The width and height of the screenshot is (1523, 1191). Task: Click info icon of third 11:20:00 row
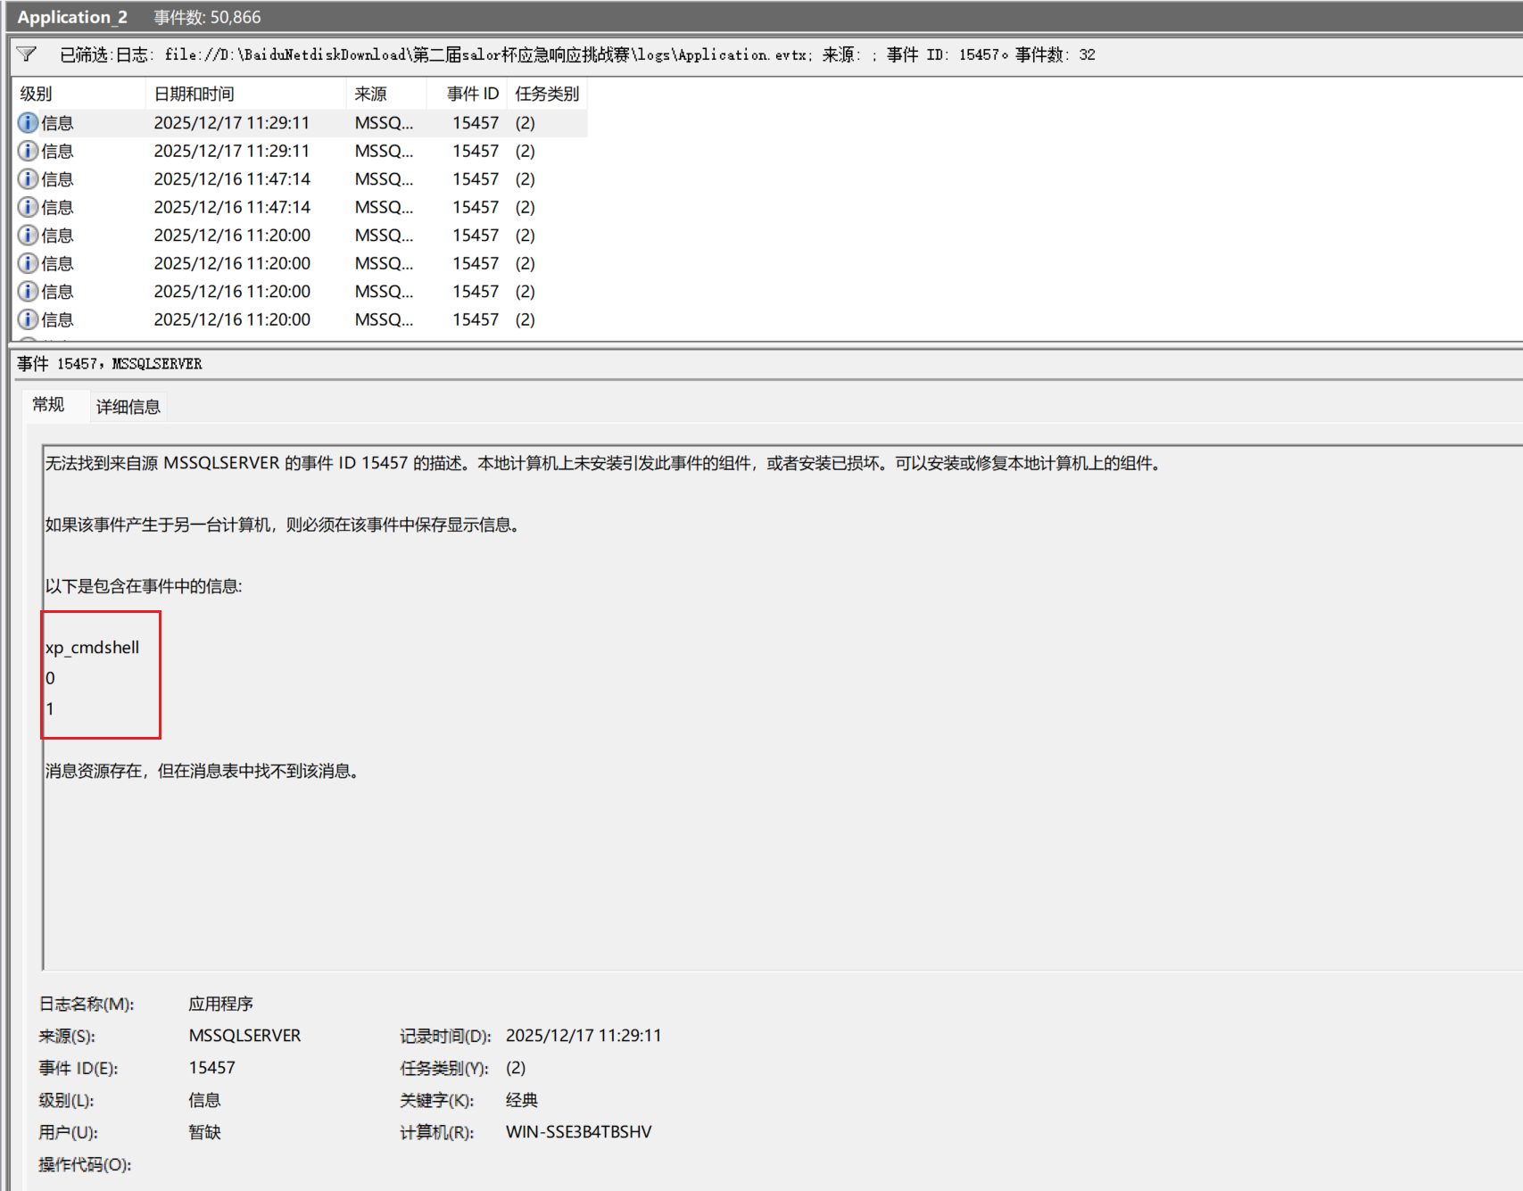pyautogui.click(x=29, y=291)
